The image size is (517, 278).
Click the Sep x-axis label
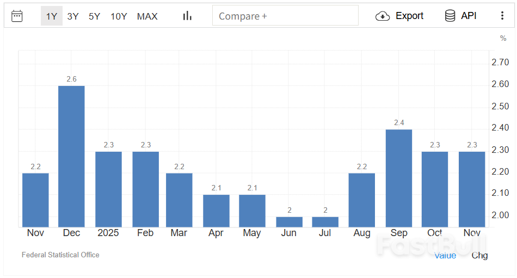coord(398,233)
